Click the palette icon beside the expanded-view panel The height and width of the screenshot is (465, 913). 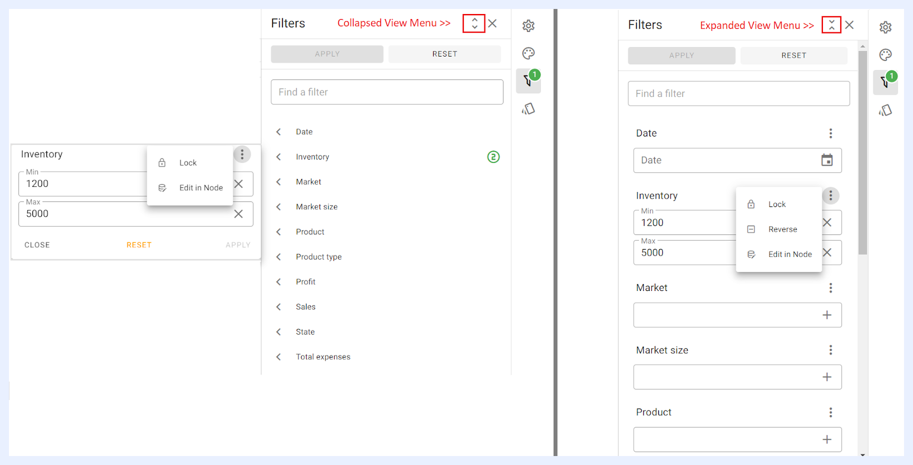886,55
